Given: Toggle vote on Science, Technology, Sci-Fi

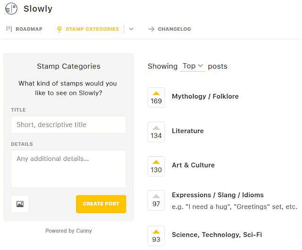Looking at the screenshot, I should (x=156, y=235).
